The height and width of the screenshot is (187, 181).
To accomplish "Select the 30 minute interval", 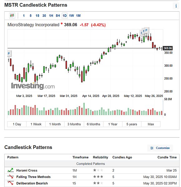I will coord(44,16).
